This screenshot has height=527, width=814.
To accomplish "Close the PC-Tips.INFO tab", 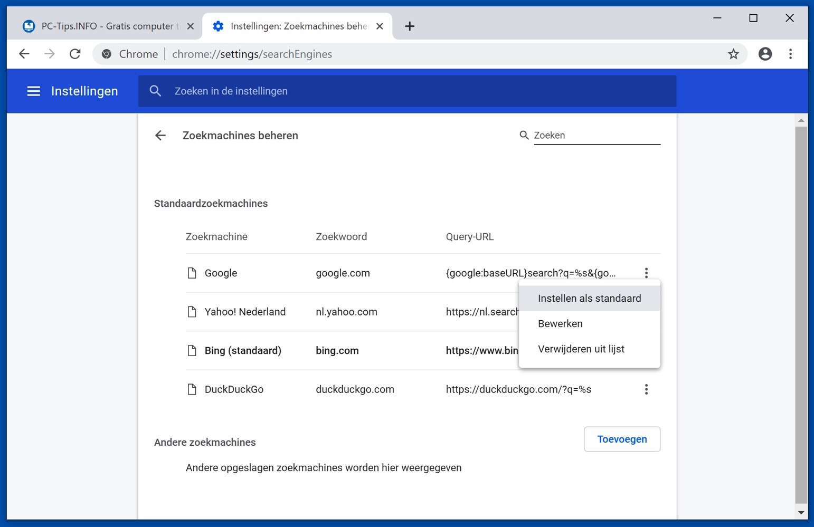I will (x=191, y=26).
